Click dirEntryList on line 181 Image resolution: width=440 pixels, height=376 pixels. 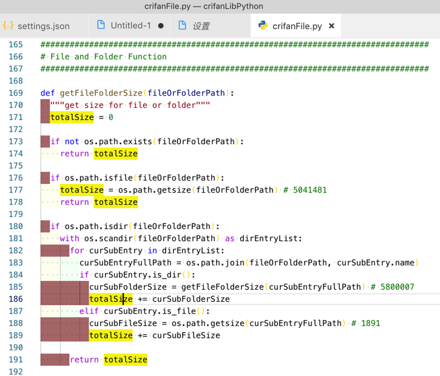(268, 239)
